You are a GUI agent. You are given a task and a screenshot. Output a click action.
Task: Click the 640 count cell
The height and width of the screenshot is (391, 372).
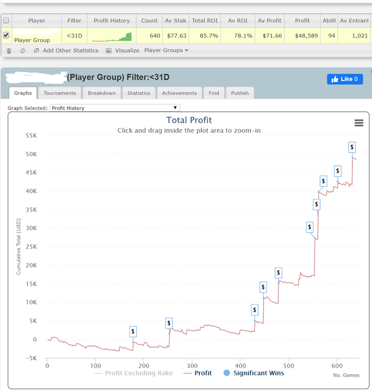click(149, 36)
